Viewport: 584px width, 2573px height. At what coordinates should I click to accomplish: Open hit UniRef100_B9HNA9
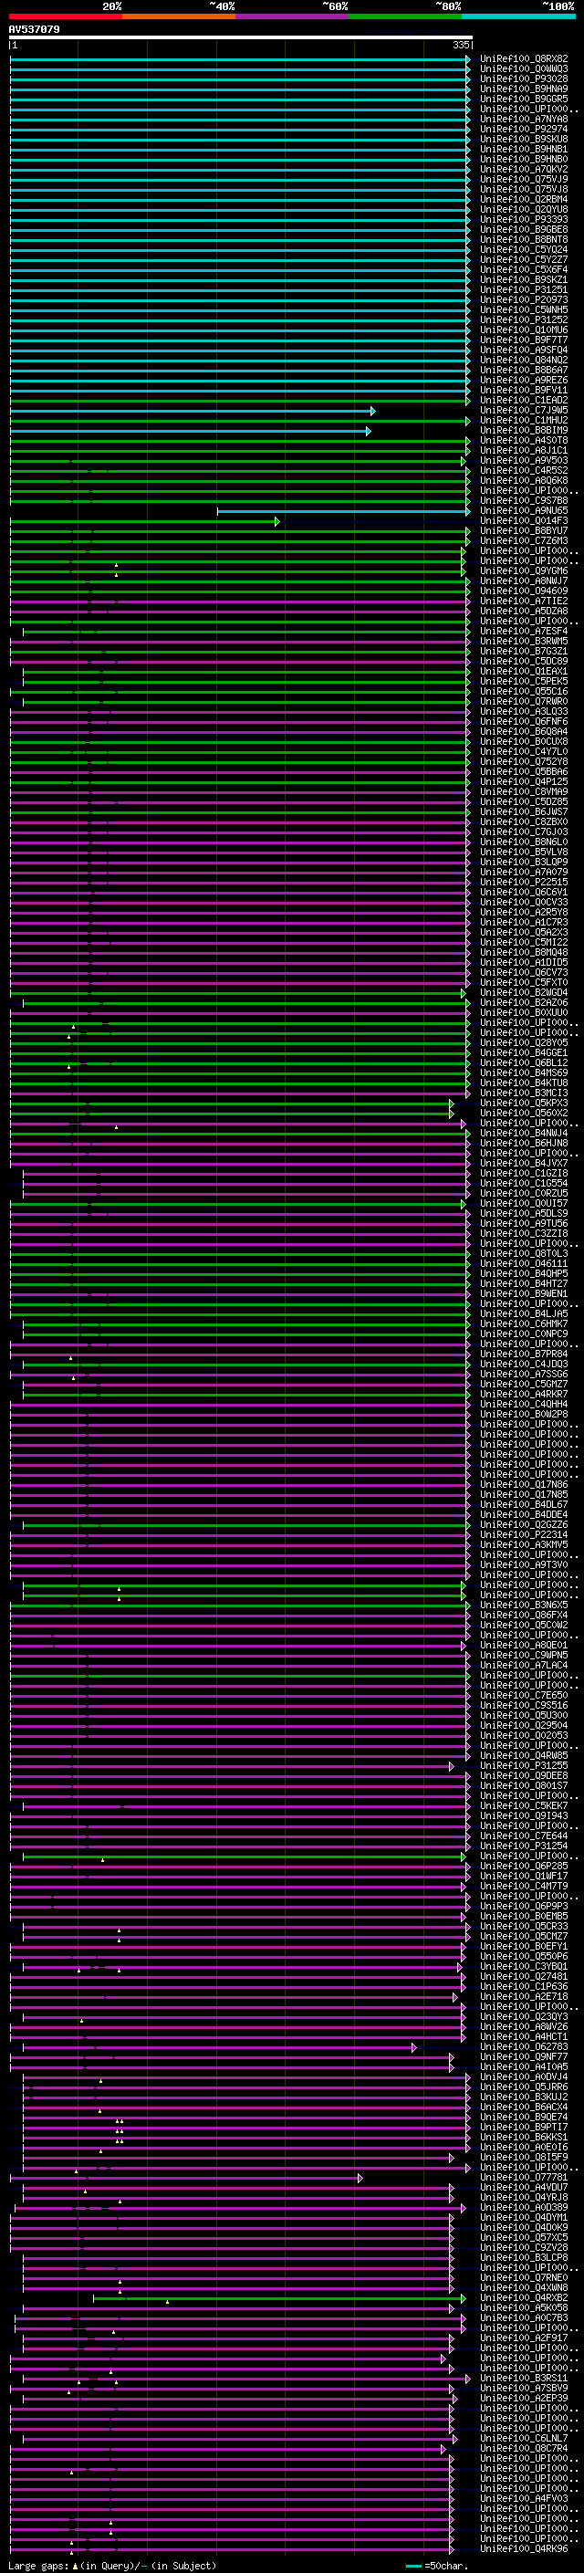524,89
